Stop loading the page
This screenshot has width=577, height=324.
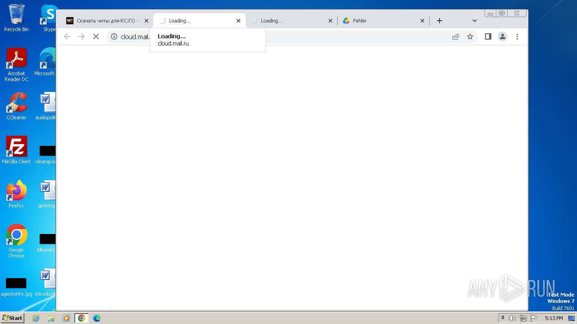point(96,36)
